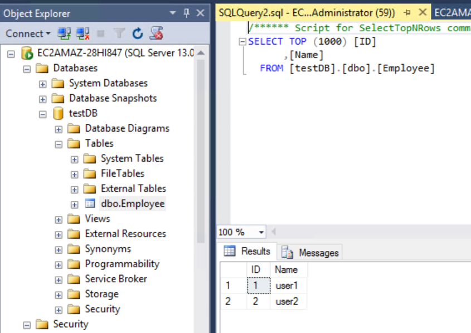Expand the External Resources folder
471x333 pixels.
click(x=59, y=235)
